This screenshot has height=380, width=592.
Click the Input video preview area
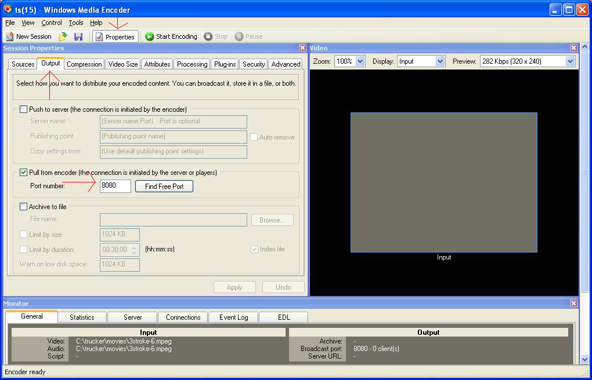pyautogui.click(x=443, y=182)
